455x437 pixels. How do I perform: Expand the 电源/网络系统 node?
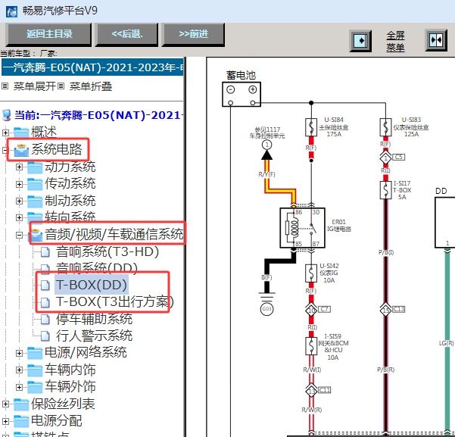[x=19, y=353]
